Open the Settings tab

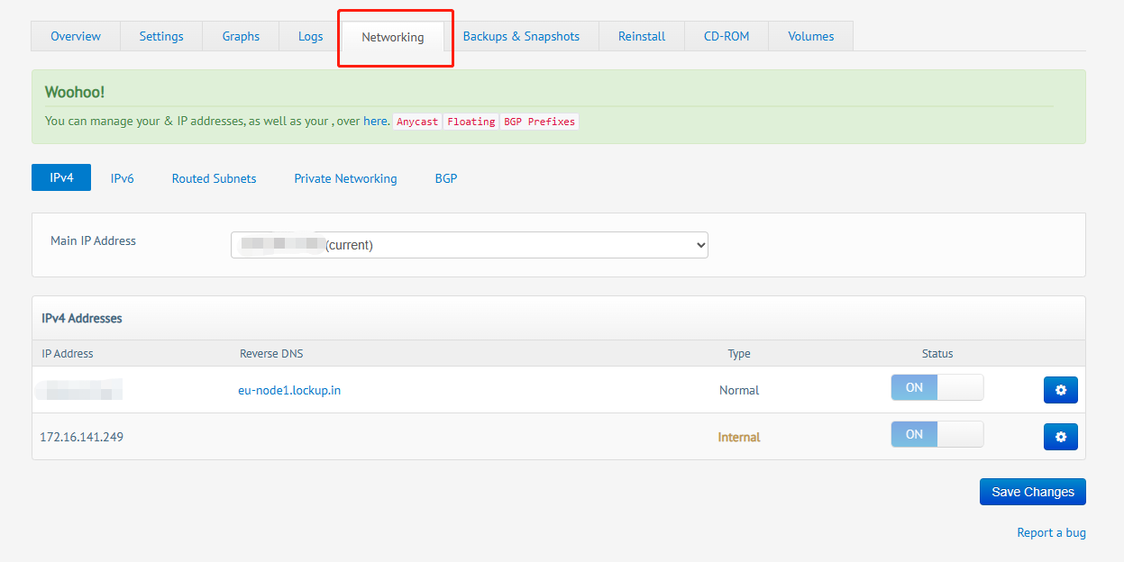tap(161, 37)
